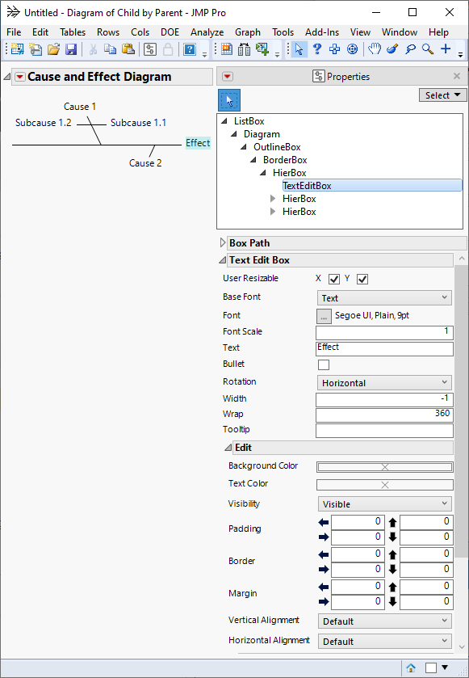469x678 pixels.
Task: Click the Wrap field showing 360
Action: click(x=384, y=415)
